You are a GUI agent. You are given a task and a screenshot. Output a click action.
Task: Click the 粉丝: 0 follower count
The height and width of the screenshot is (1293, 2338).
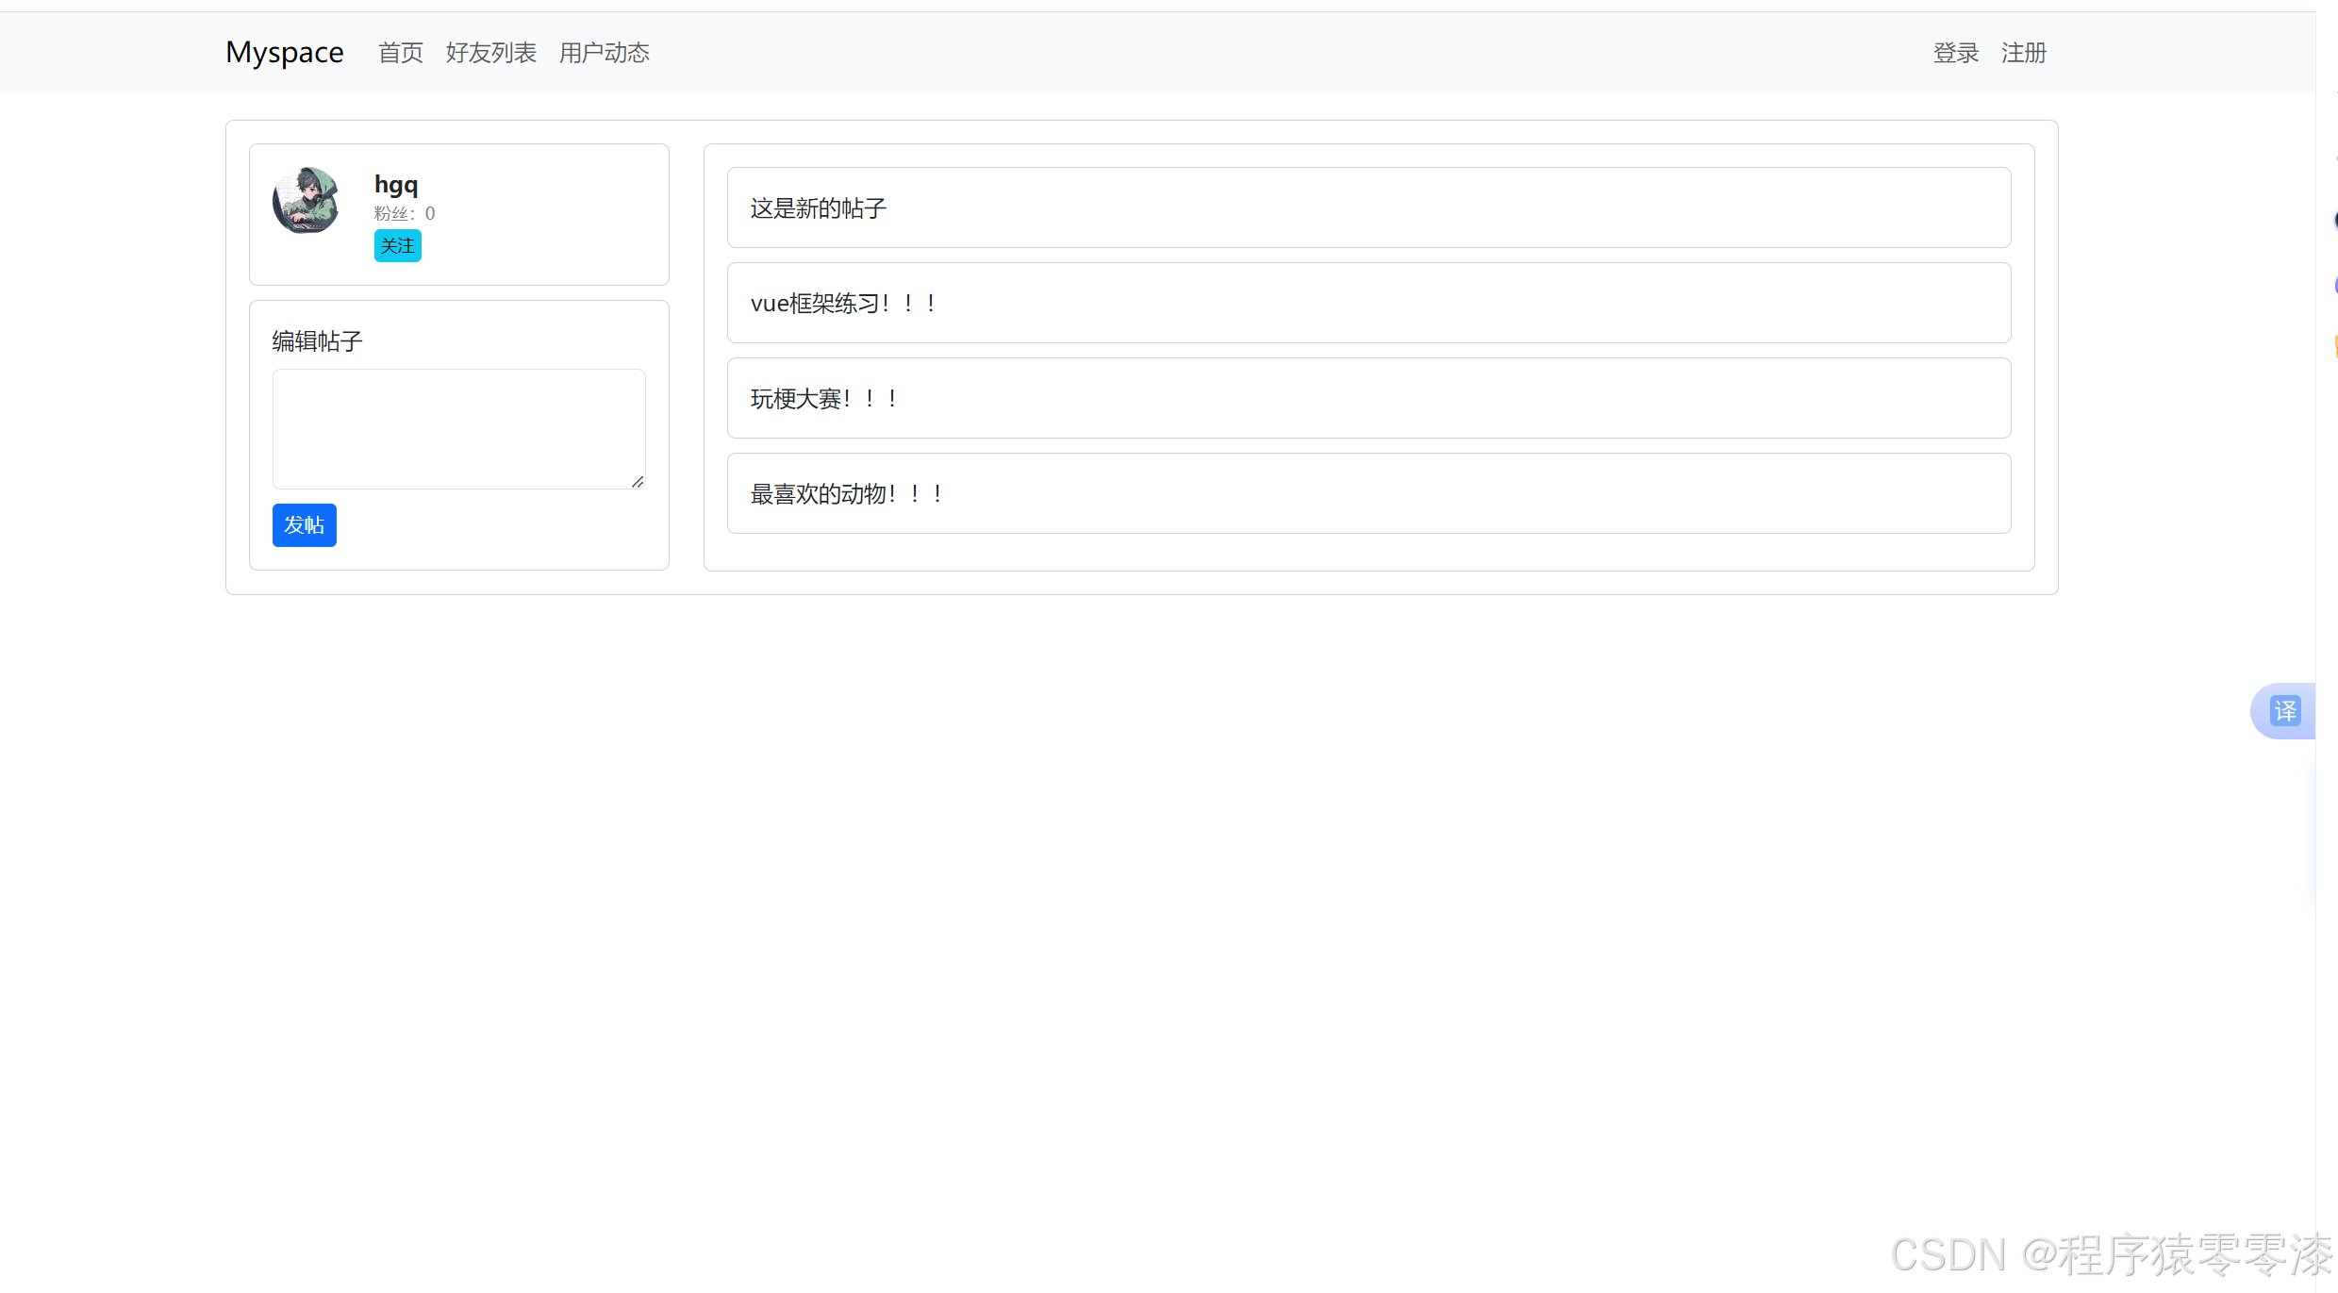pos(404,214)
